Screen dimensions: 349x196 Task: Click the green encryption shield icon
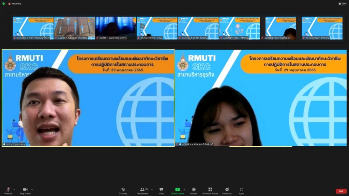point(3,4)
